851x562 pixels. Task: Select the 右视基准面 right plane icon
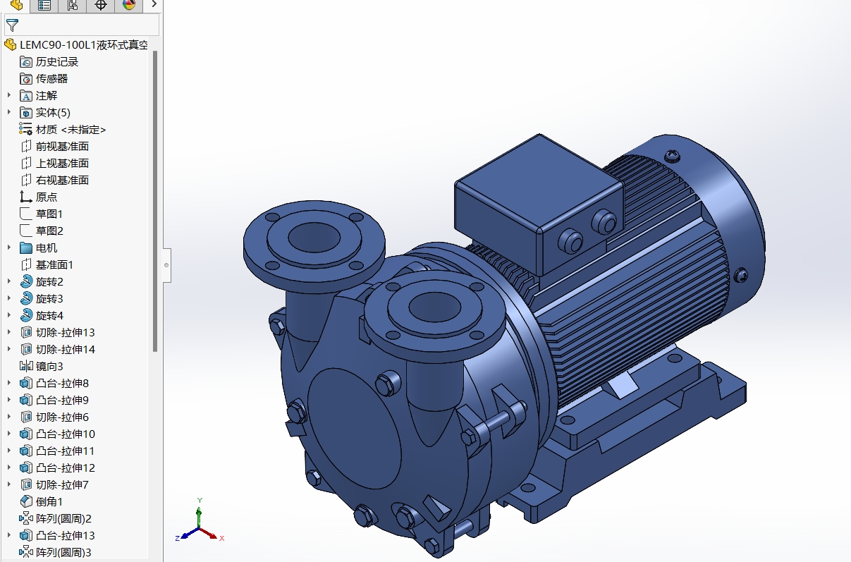(x=26, y=180)
